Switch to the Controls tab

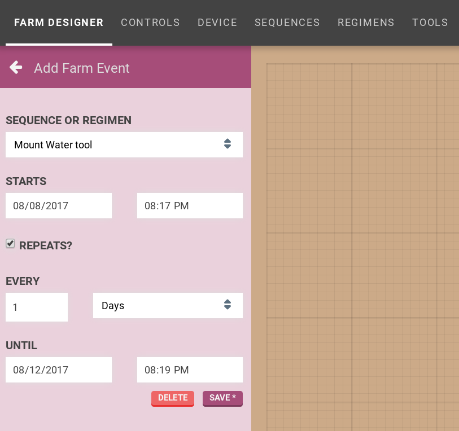pyautogui.click(x=150, y=23)
